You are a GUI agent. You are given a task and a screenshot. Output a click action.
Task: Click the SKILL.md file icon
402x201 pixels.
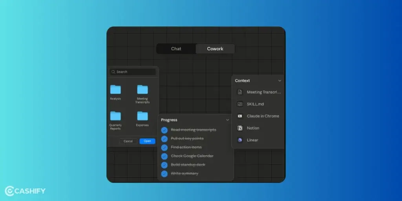[240, 104]
